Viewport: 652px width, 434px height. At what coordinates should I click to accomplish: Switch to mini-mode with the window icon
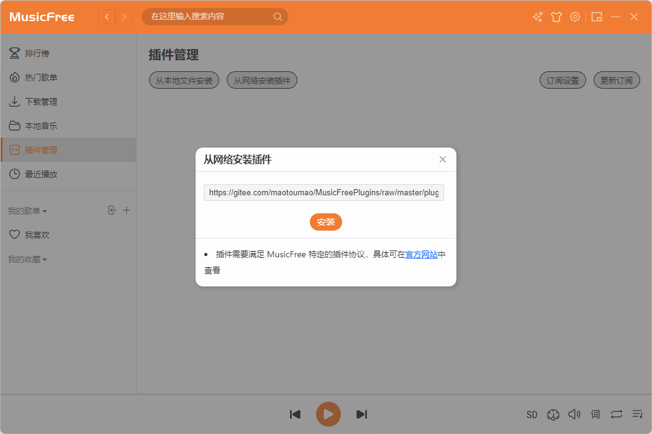pos(597,17)
